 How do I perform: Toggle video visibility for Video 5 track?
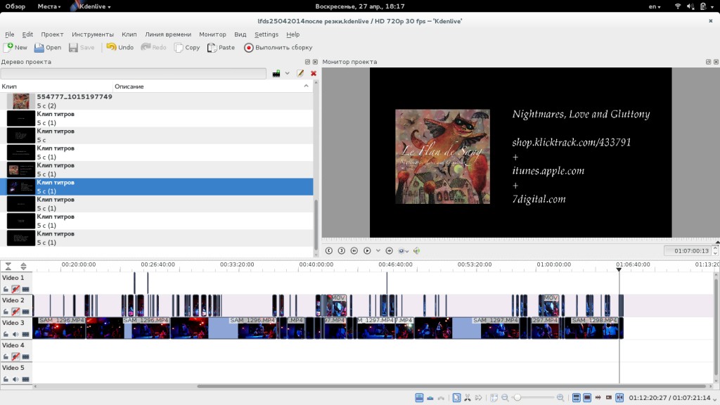pyautogui.click(x=26, y=379)
